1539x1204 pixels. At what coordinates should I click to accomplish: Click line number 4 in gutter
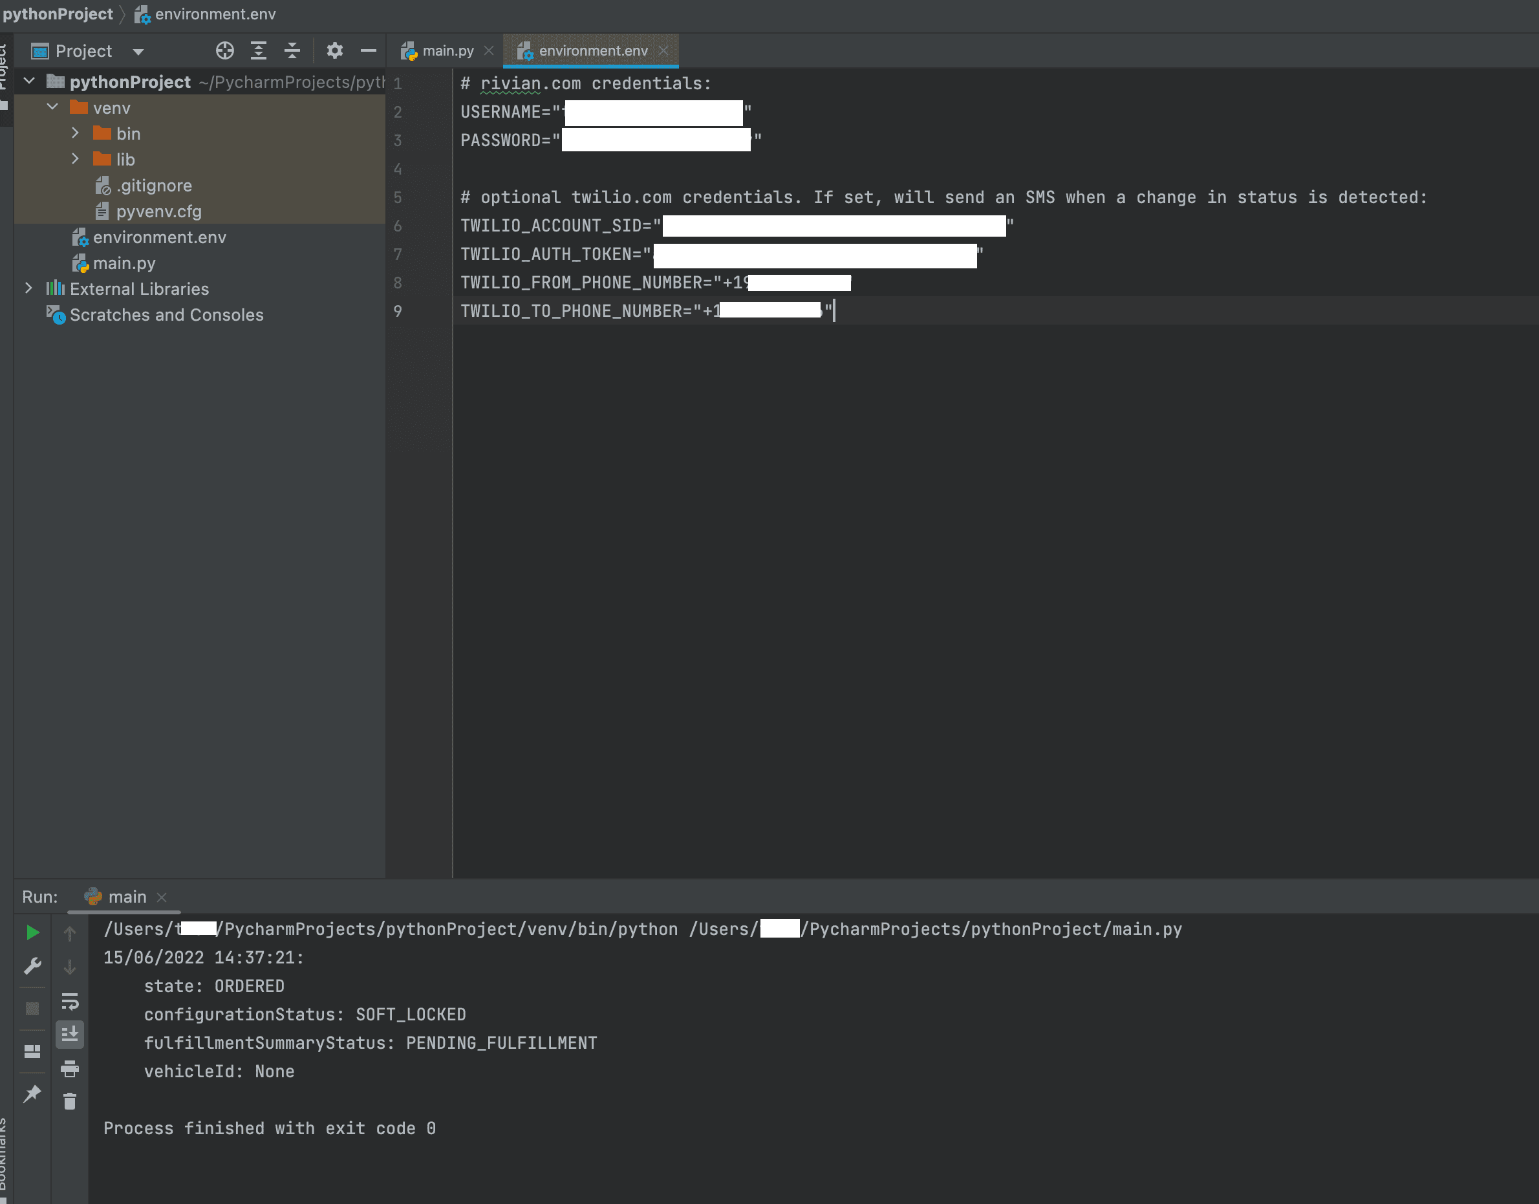pyautogui.click(x=398, y=169)
